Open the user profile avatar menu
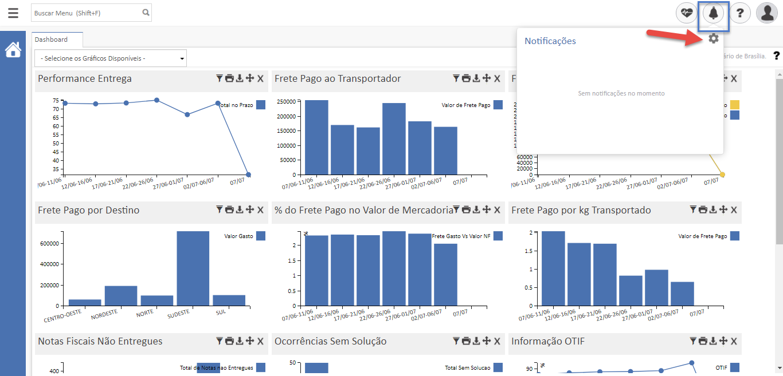The height and width of the screenshot is (376, 783). (x=766, y=13)
